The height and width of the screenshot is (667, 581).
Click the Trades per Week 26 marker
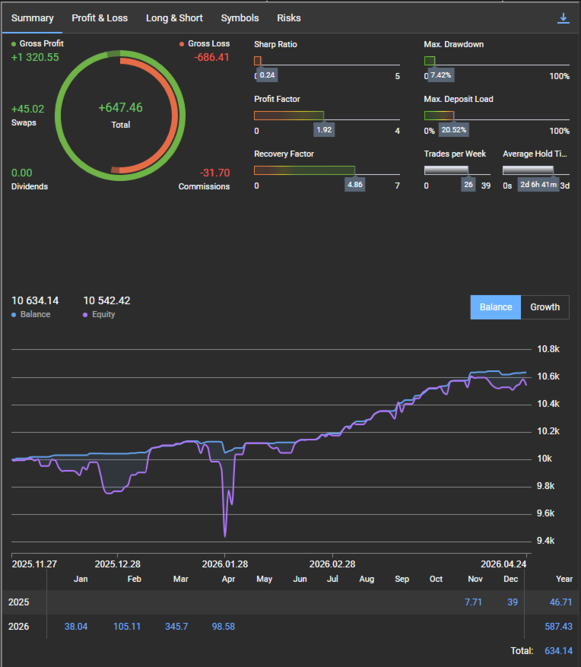click(468, 184)
